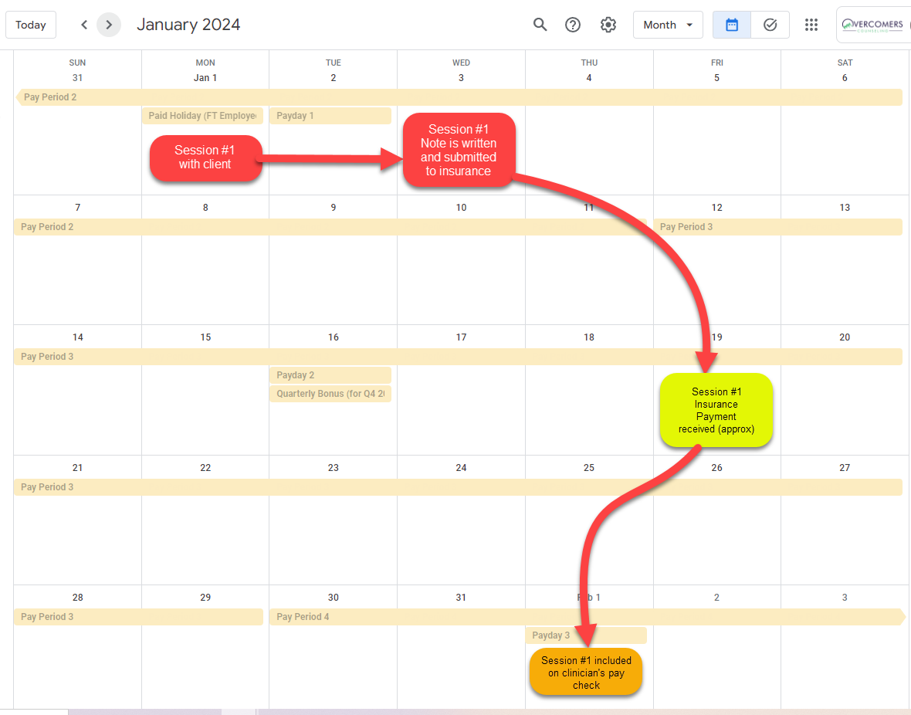This screenshot has width=911, height=715.
Task: Open the Payday 1 event
Action: click(x=330, y=116)
